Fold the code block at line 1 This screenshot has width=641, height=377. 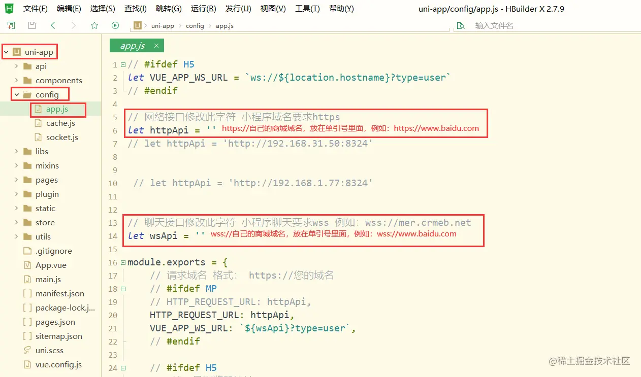click(123, 65)
